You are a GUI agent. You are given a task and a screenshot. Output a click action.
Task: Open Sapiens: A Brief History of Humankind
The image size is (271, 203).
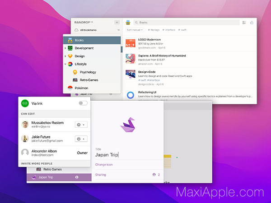click(162, 56)
